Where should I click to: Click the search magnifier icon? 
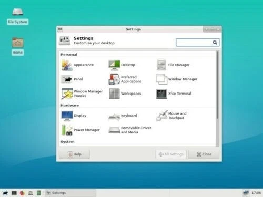tap(215, 43)
